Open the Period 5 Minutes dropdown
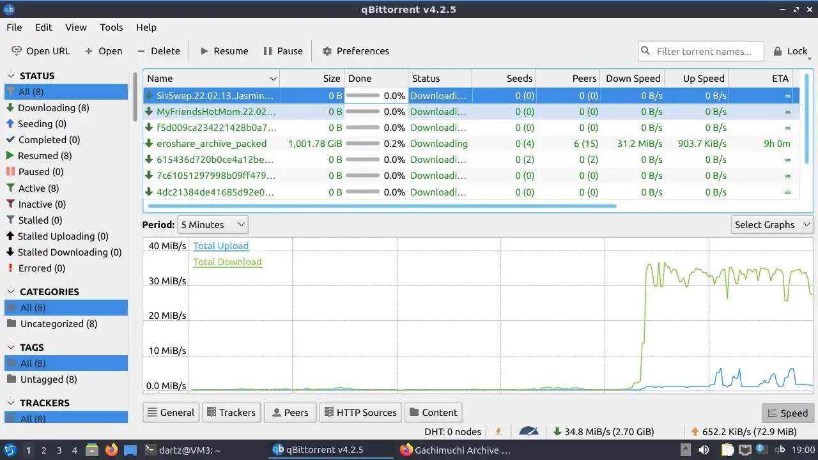The width and height of the screenshot is (818, 460). (213, 225)
